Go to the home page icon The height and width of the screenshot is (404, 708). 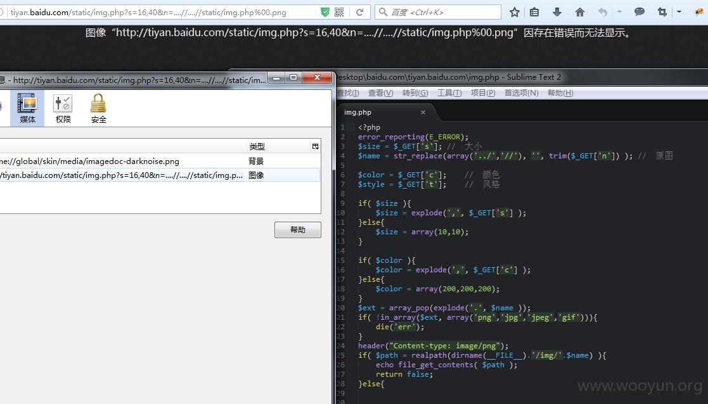pyautogui.click(x=580, y=12)
